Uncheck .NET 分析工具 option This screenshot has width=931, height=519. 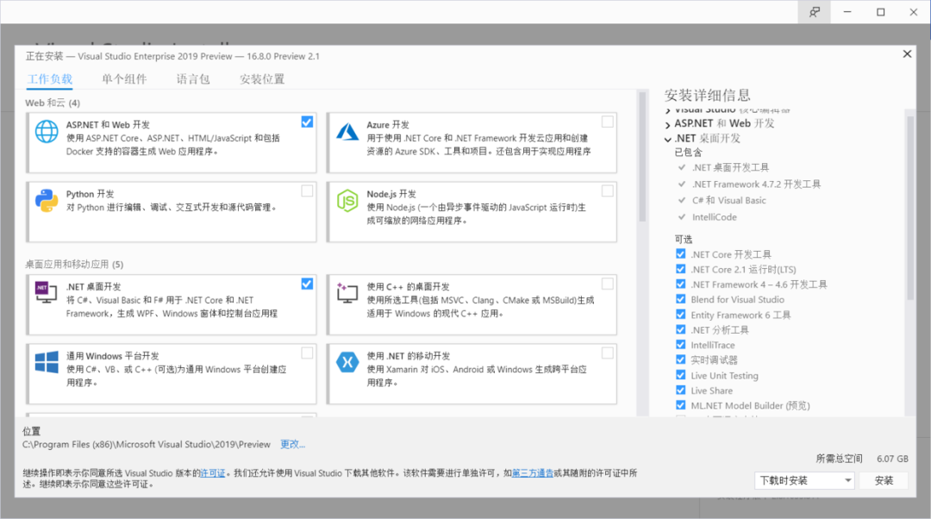click(680, 329)
